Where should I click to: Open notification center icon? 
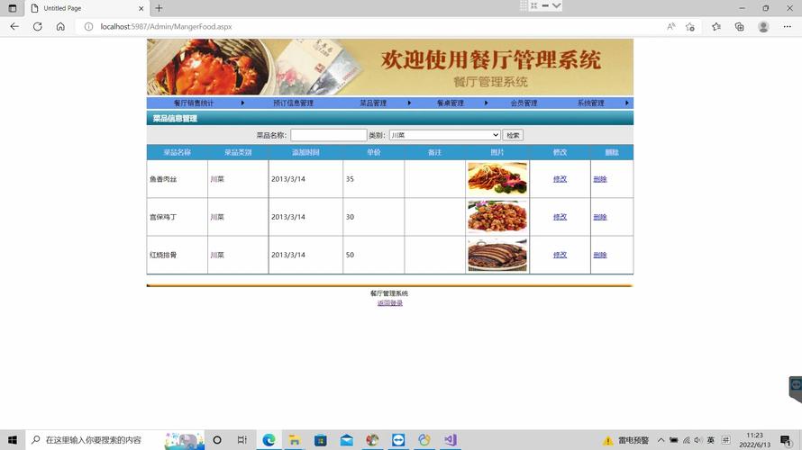(786, 440)
